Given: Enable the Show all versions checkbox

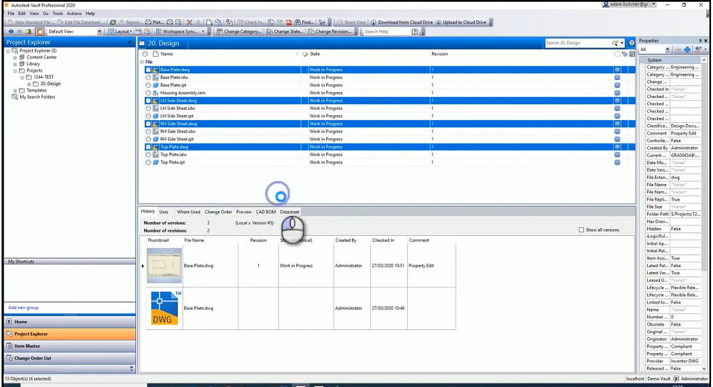Looking at the screenshot, I should pyautogui.click(x=581, y=230).
